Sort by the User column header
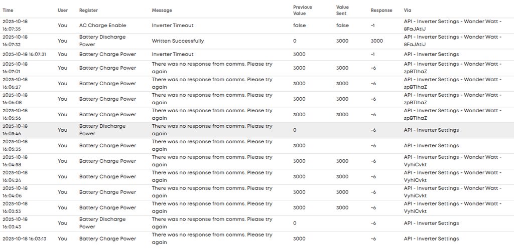The image size is (514, 251). [x=62, y=10]
